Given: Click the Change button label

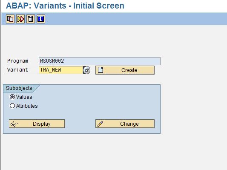Looking at the screenshot, I should pyautogui.click(x=129, y=124).
